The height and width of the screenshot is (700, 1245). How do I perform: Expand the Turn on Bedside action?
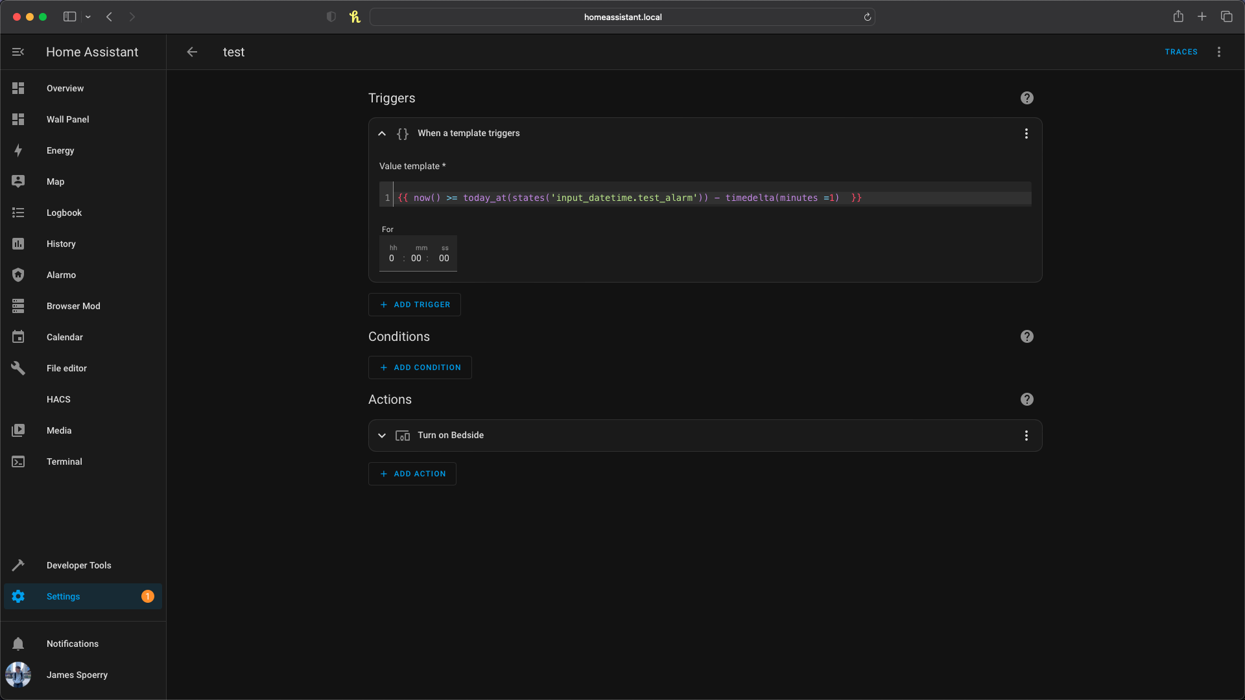pyautogui.click(x=382, y=436)
